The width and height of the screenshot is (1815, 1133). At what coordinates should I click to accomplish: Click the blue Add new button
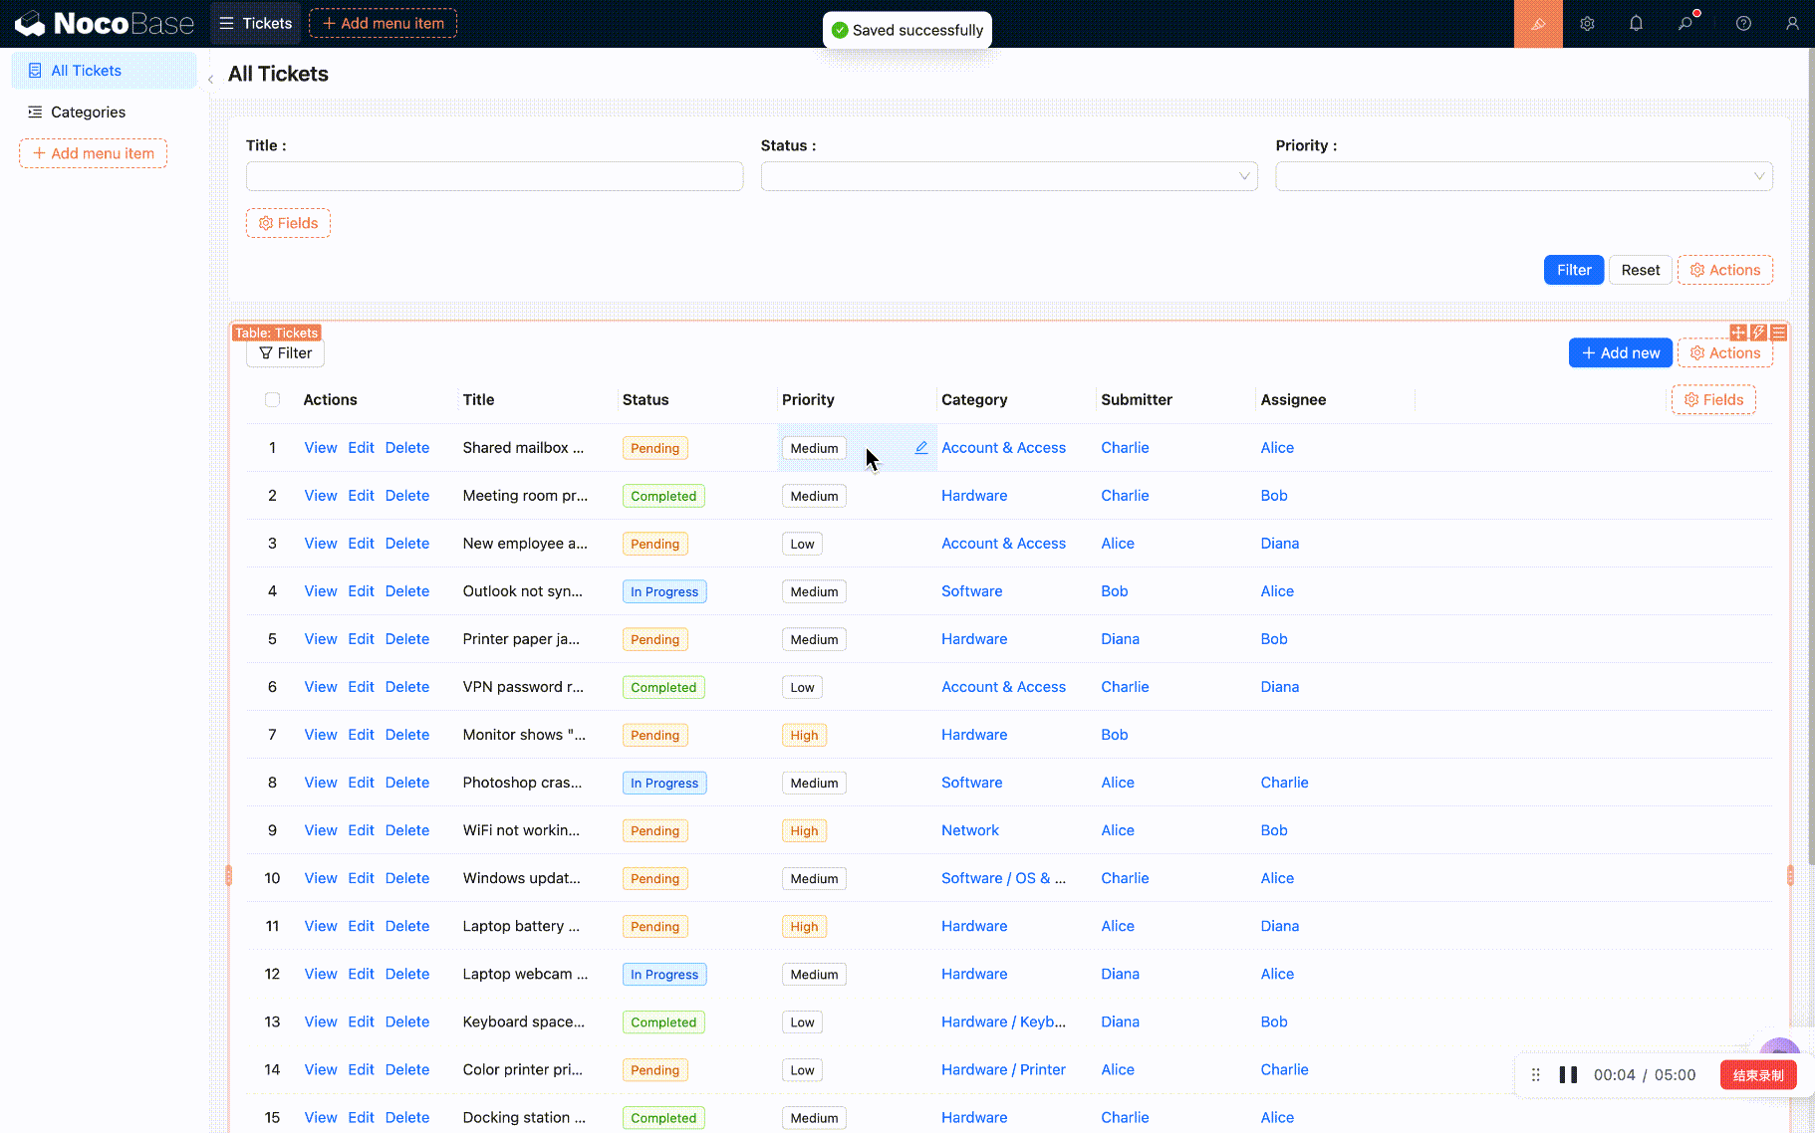click(1620, 353)
